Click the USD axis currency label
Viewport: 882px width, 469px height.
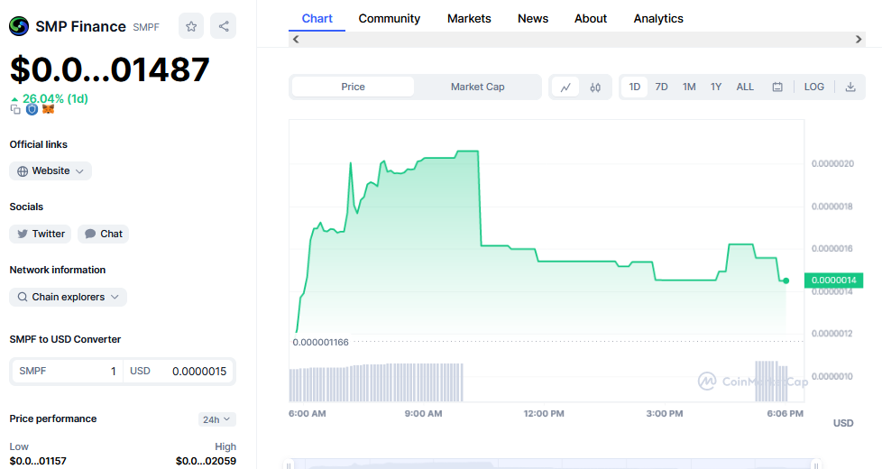843,423
